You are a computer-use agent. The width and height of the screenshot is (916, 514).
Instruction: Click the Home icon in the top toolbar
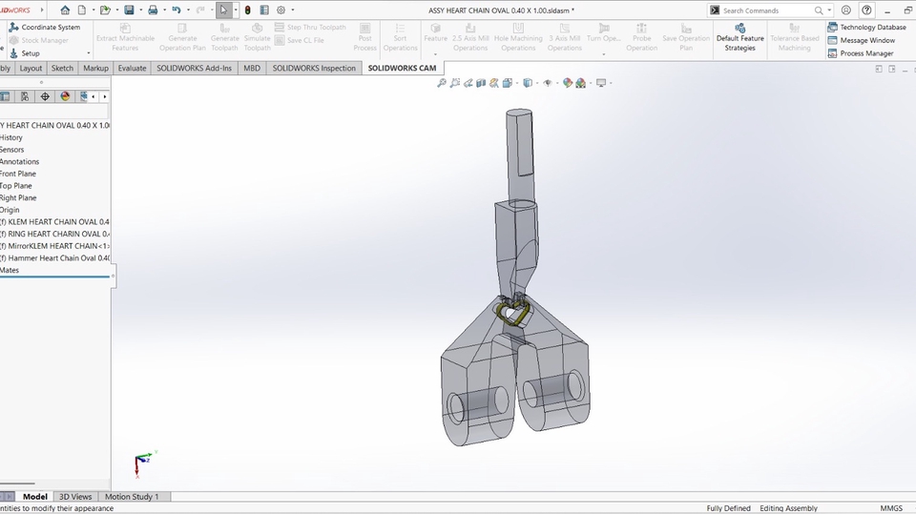click(x=65, y=10)
